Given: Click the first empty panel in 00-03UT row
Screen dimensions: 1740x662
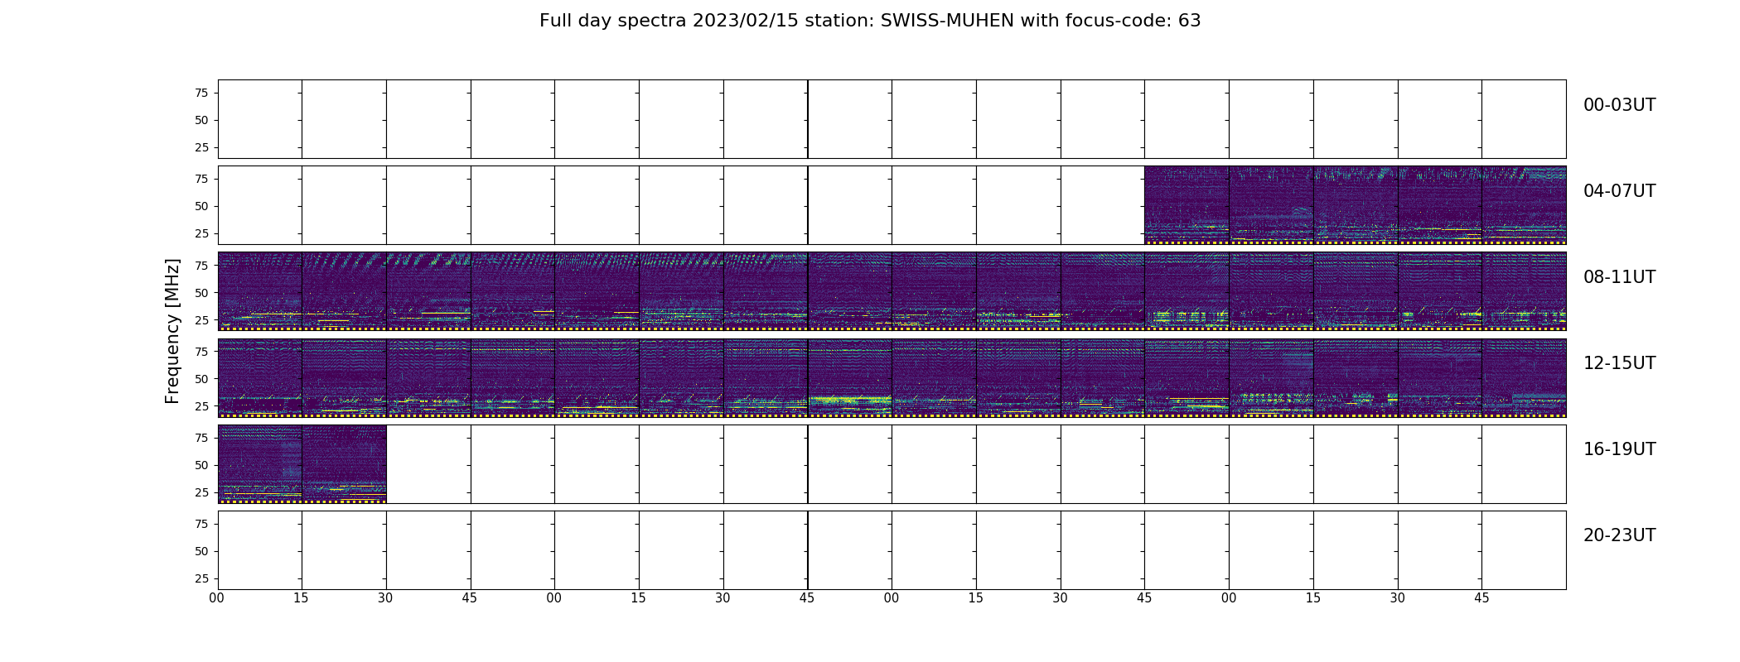Looking at the screenshot, I should [x=259, y=118].
